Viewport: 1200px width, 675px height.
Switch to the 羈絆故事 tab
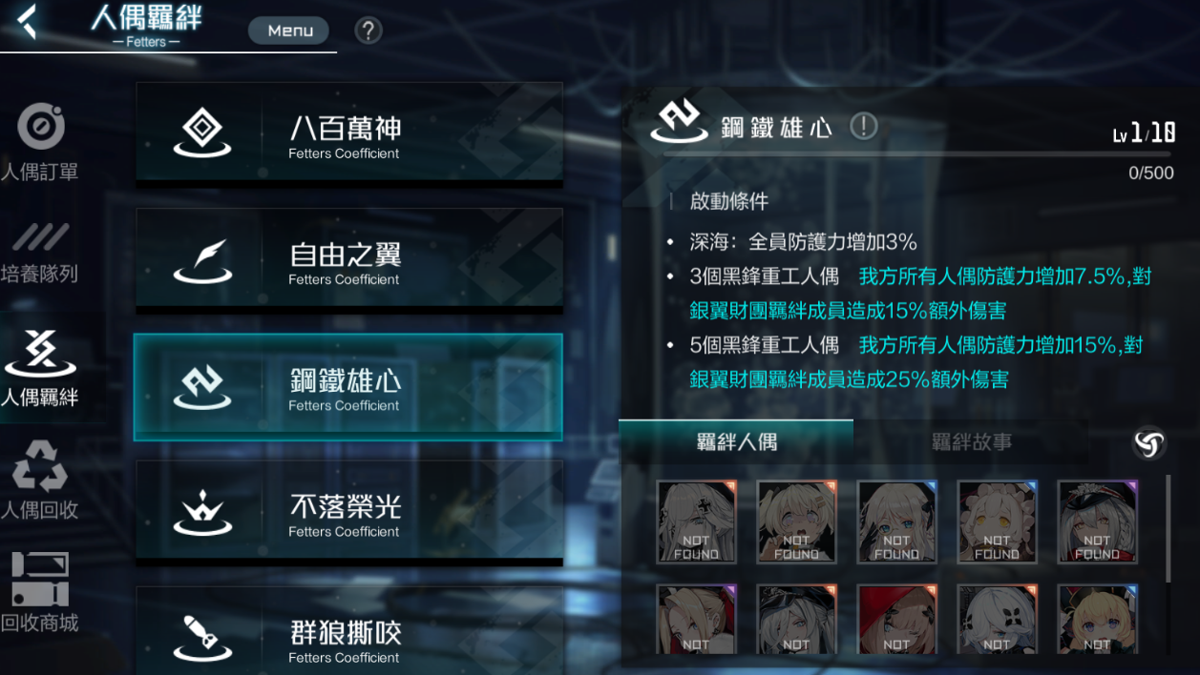point(972,442)
